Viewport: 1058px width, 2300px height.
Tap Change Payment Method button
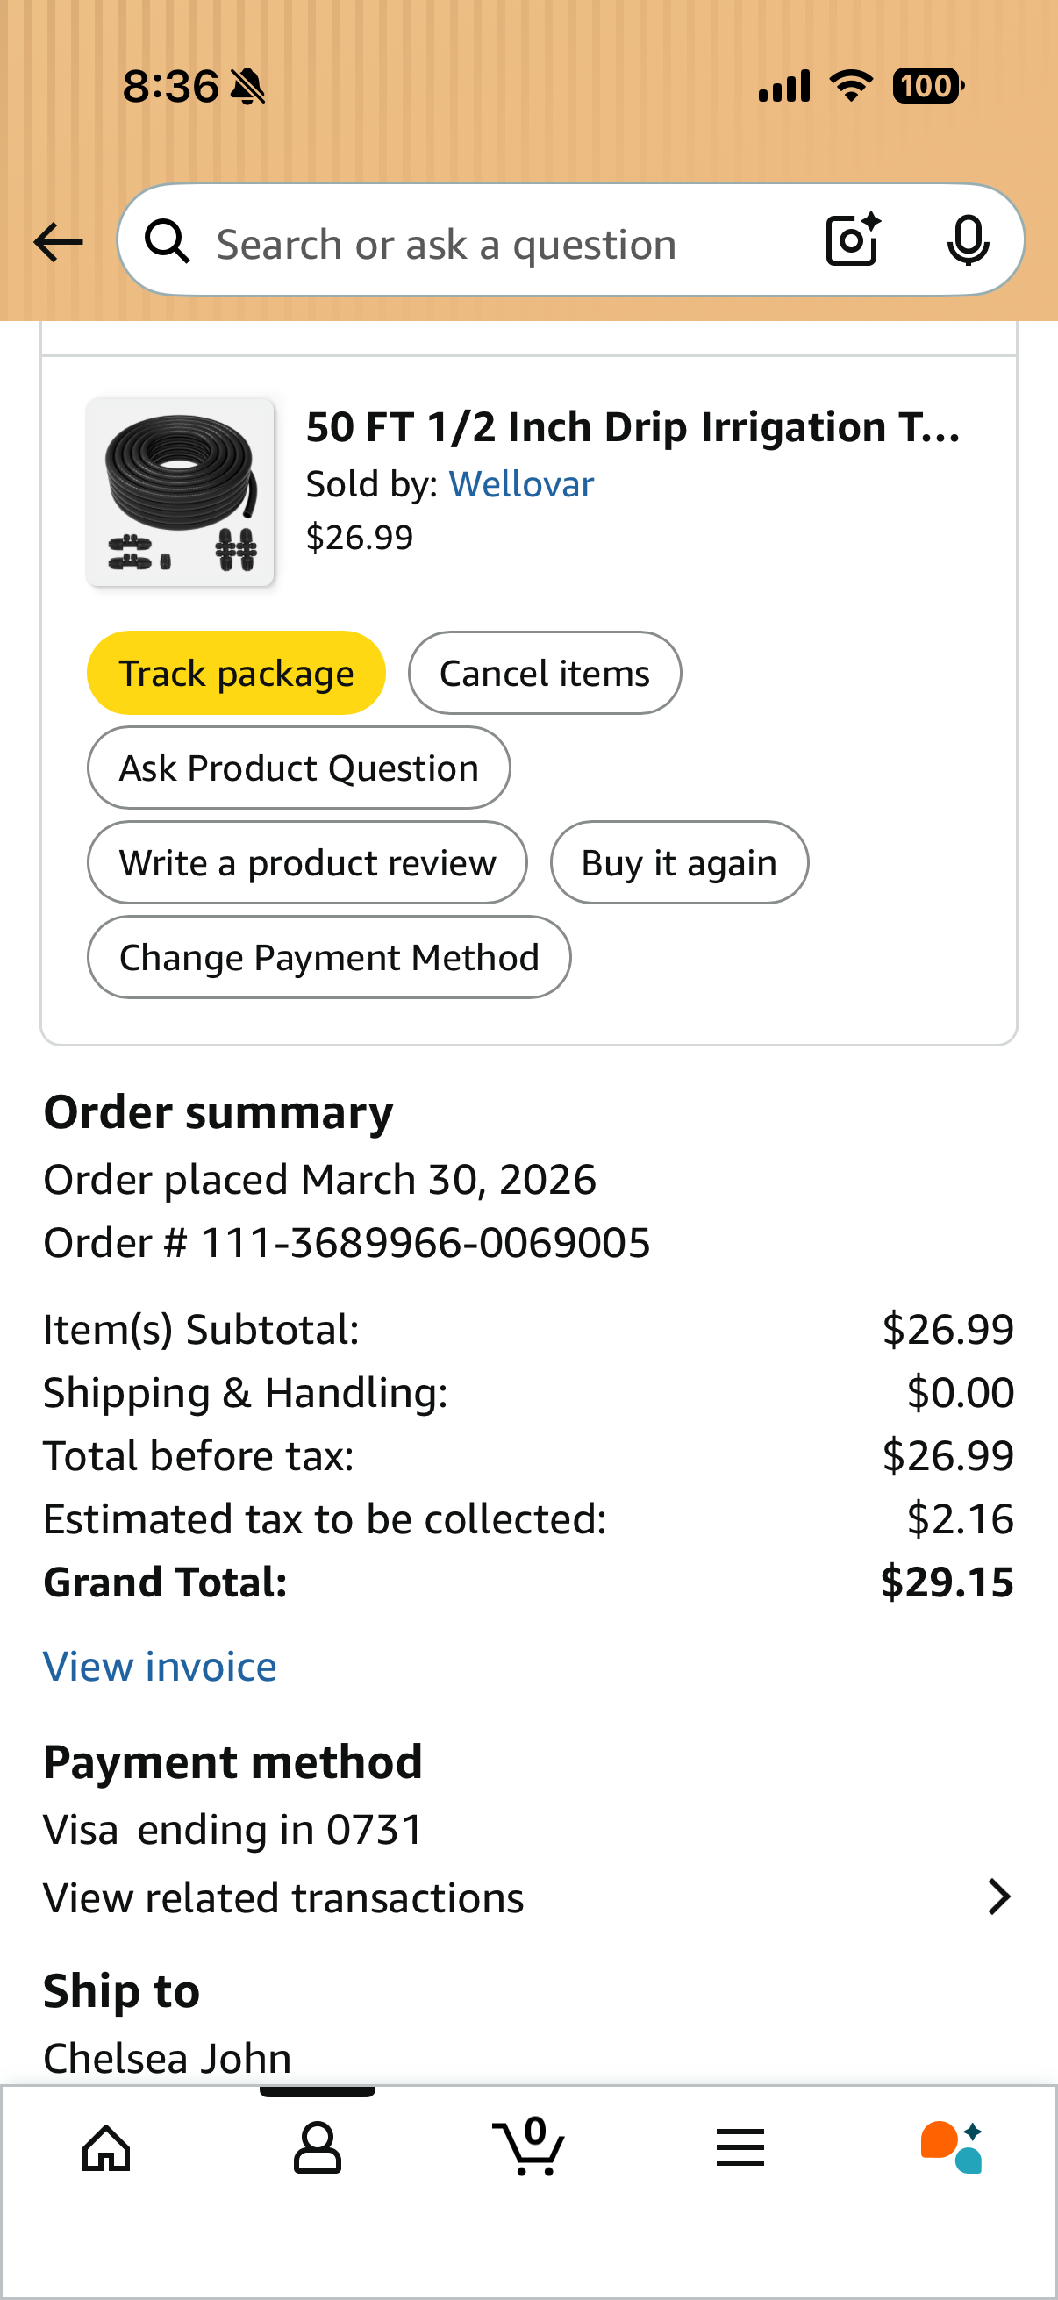[x=329, y=957]
